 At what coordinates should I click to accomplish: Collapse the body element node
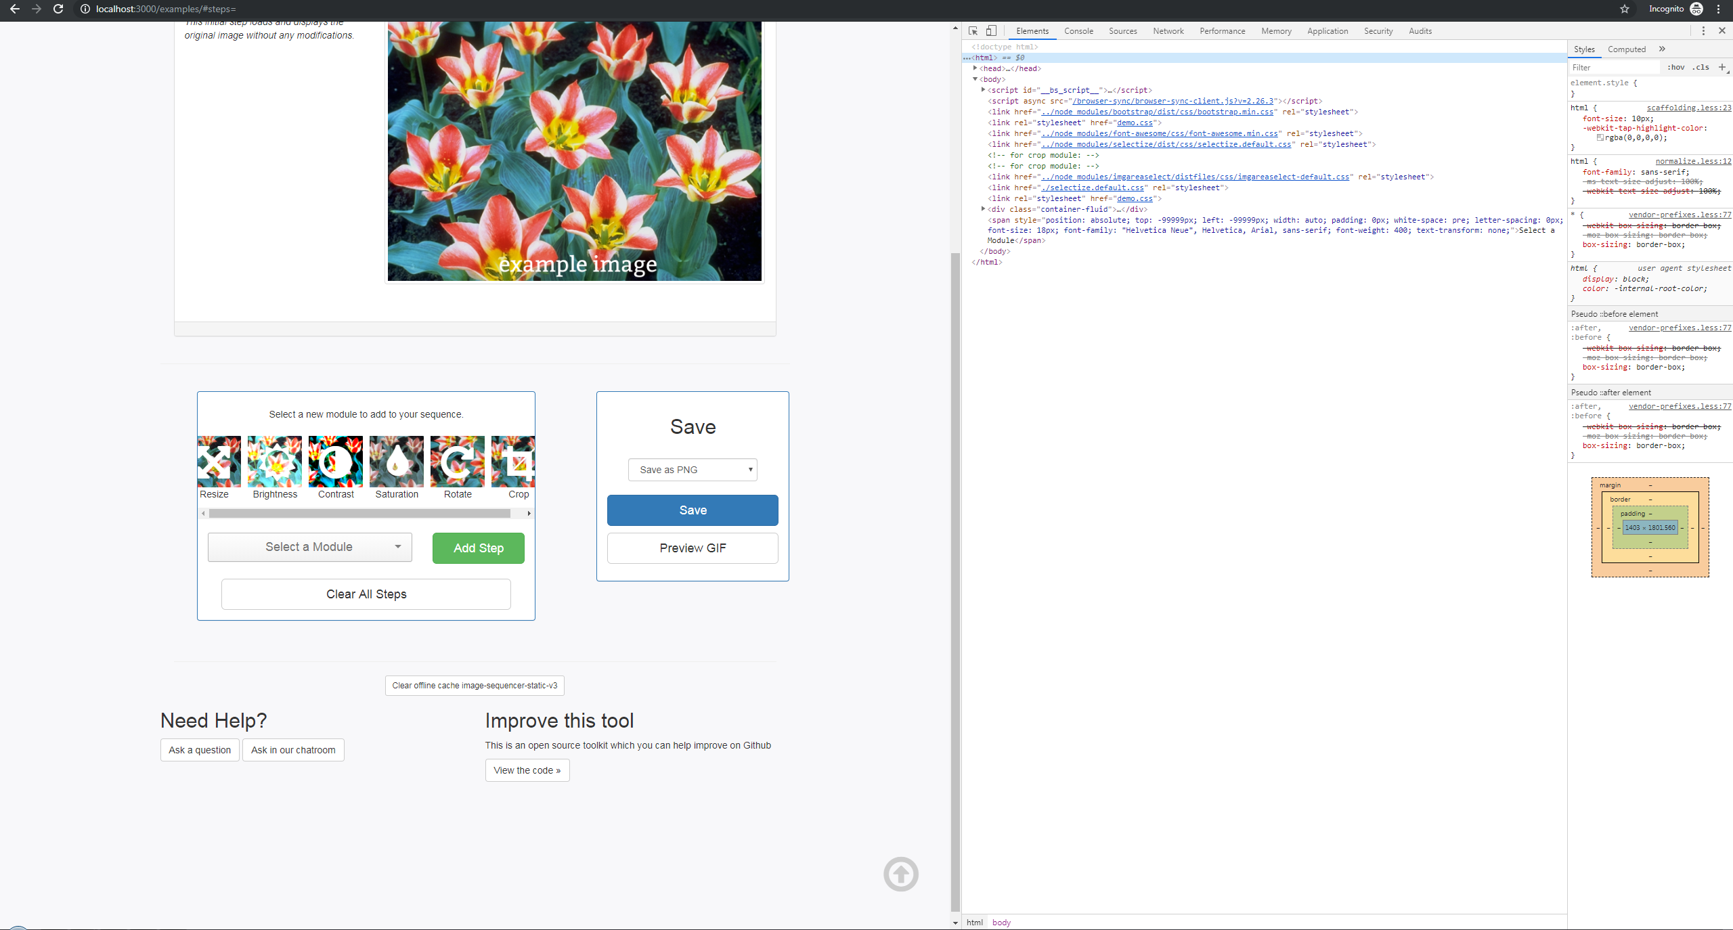975,79
